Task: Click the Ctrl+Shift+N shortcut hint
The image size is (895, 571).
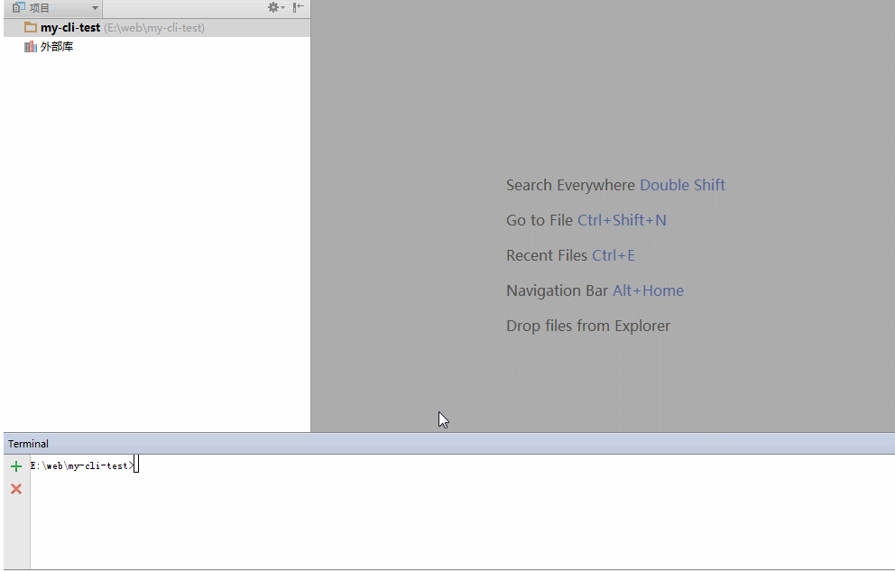Action: 622,220
